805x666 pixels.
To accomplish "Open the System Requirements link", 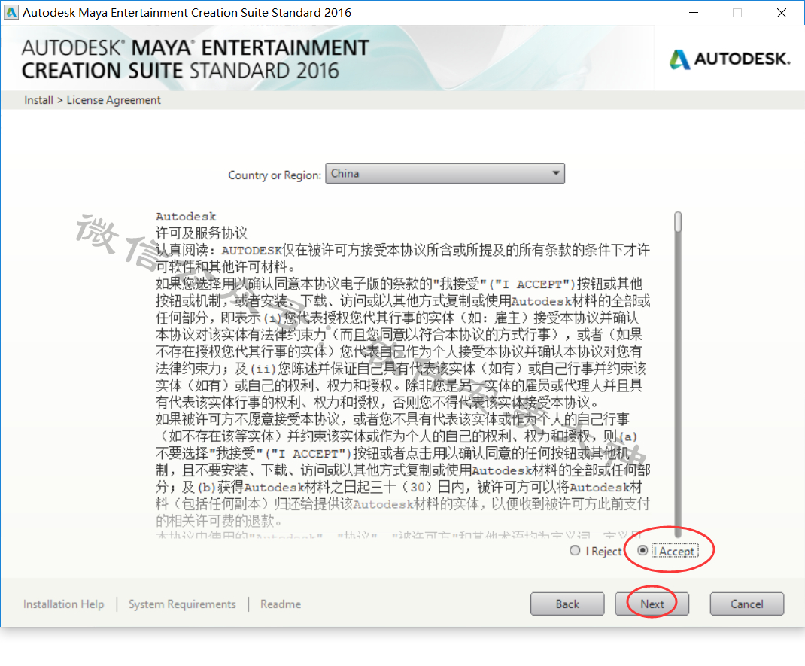I will (182, 604).
